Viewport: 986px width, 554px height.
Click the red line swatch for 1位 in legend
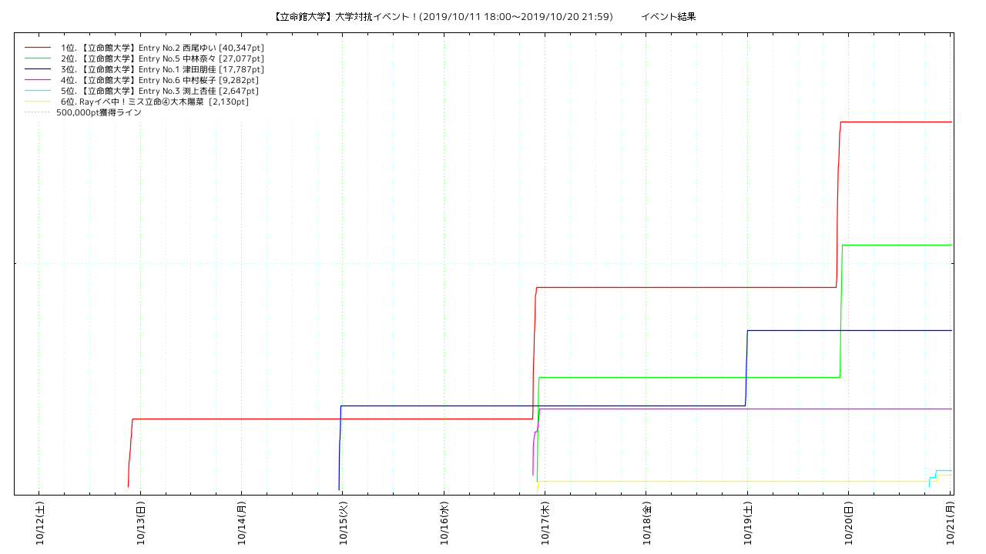[x=37, y=48]
